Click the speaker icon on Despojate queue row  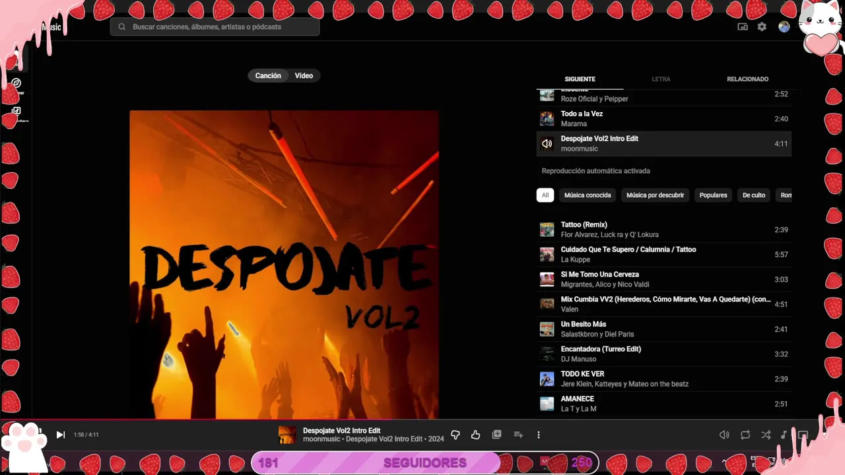coord(547,144)
